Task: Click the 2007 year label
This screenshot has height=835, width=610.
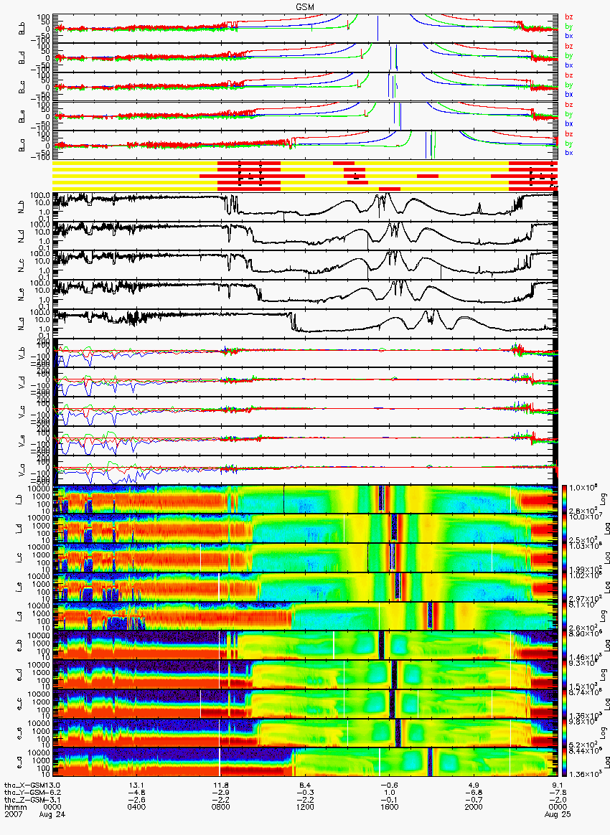Action: pyautogui.click(x=13, y=814)
